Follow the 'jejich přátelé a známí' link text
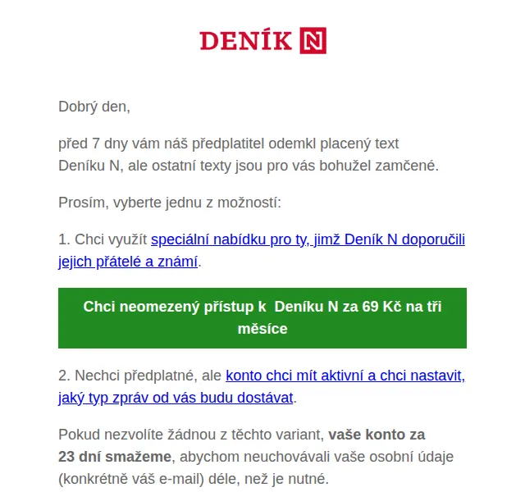 [128, 262]
